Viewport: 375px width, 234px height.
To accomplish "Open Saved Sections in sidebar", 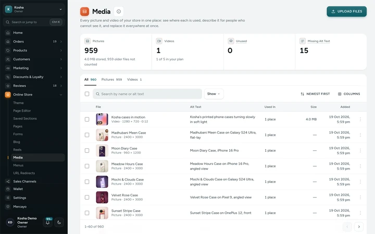I will (x=25, y=119).
